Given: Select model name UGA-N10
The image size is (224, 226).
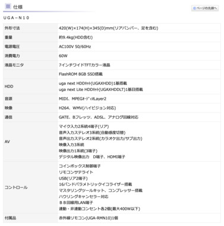Looking at the screenshot, I should coord(16,18).
